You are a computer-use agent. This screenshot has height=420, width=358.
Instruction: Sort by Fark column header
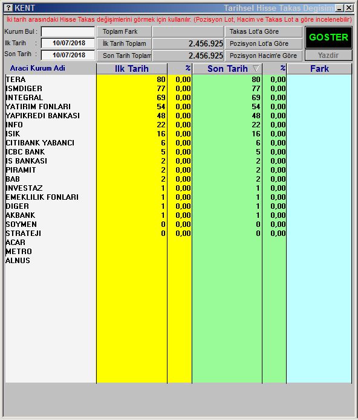pyautogui.click(x=319, y=69)
